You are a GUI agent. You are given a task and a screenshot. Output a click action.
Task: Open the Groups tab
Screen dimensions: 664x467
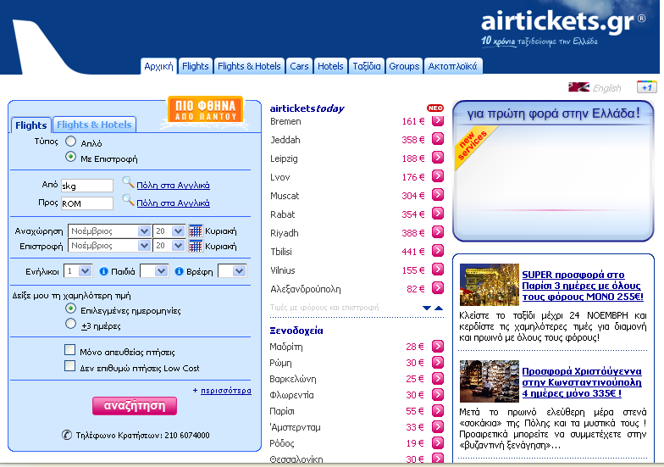click(404, 66)
